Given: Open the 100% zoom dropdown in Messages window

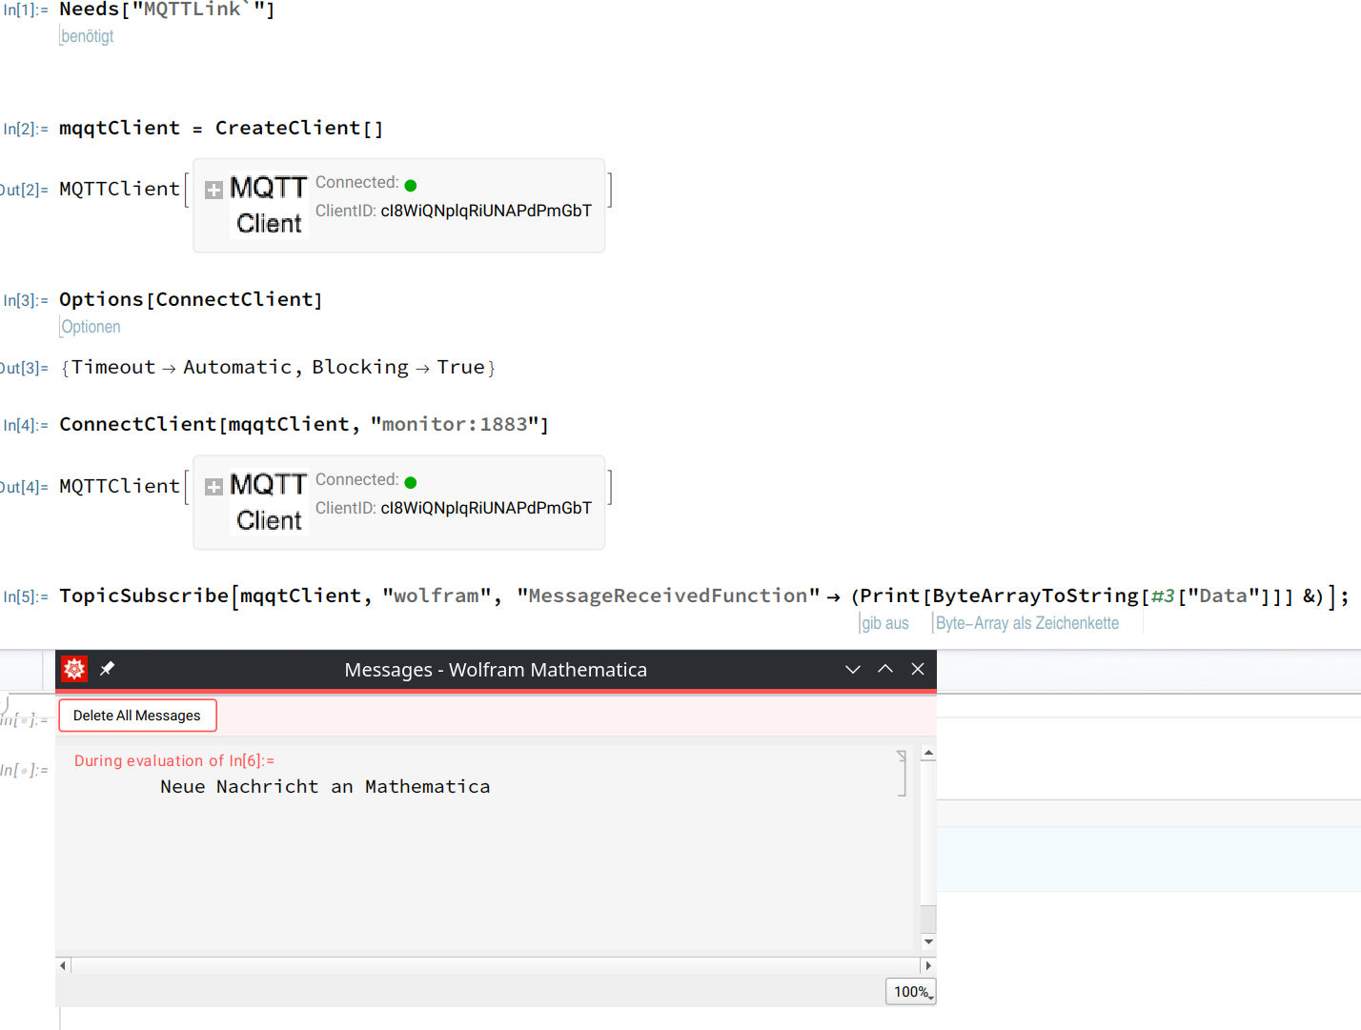Looking at the screenshot, I should (x=911, y=992).
